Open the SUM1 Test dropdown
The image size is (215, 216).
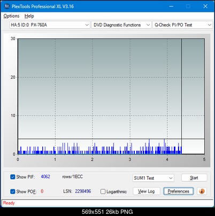[x=153, y=178]
